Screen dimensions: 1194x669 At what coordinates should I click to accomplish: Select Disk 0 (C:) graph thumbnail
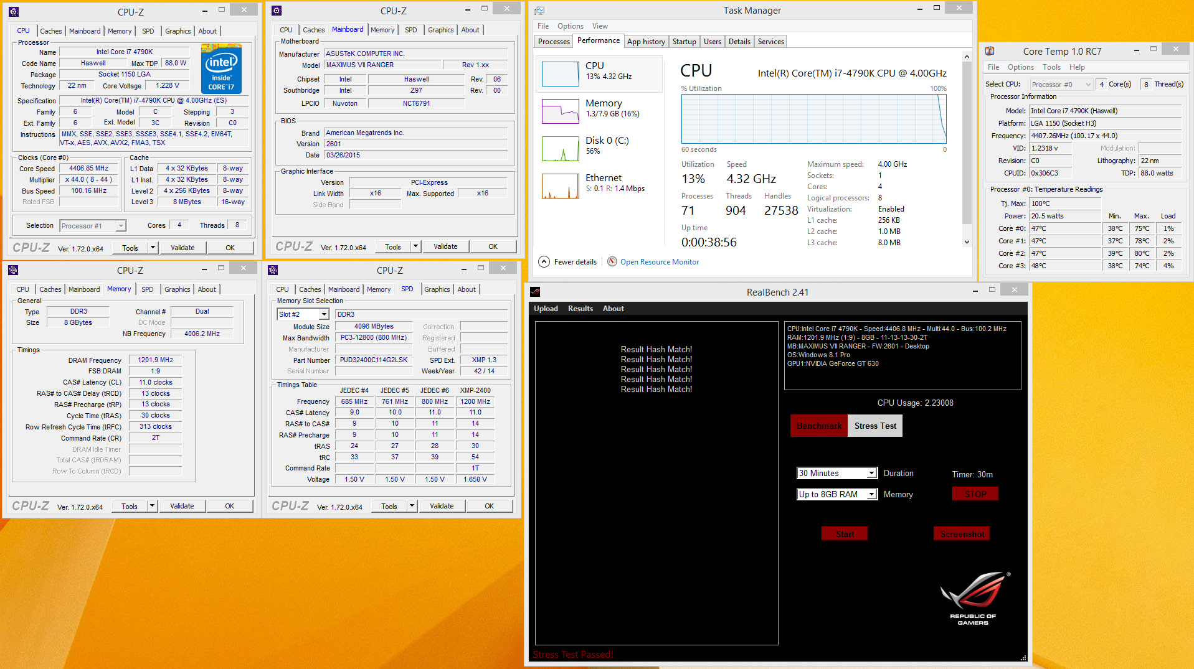[561, 149]
